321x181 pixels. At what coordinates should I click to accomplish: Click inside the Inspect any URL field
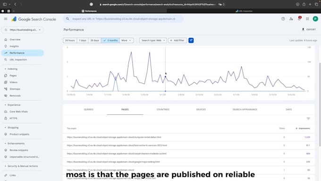(x=124, y=19)
